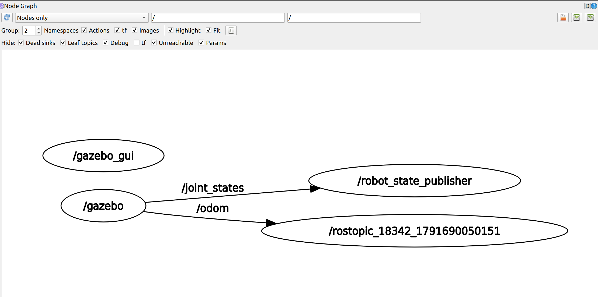Select the /rostopic_18342_1791690050151 node
This screenshot has height=297, width=598.
click(x=415, y=231)
